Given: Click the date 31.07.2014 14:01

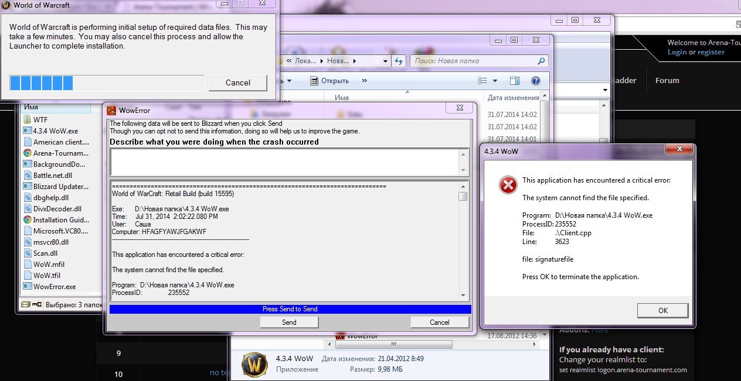Looking at the screenshot, I should click(x=512, y=139).
